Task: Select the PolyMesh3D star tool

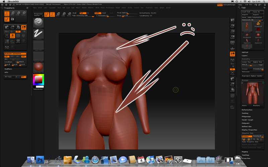Action: [x=247, y=35]
